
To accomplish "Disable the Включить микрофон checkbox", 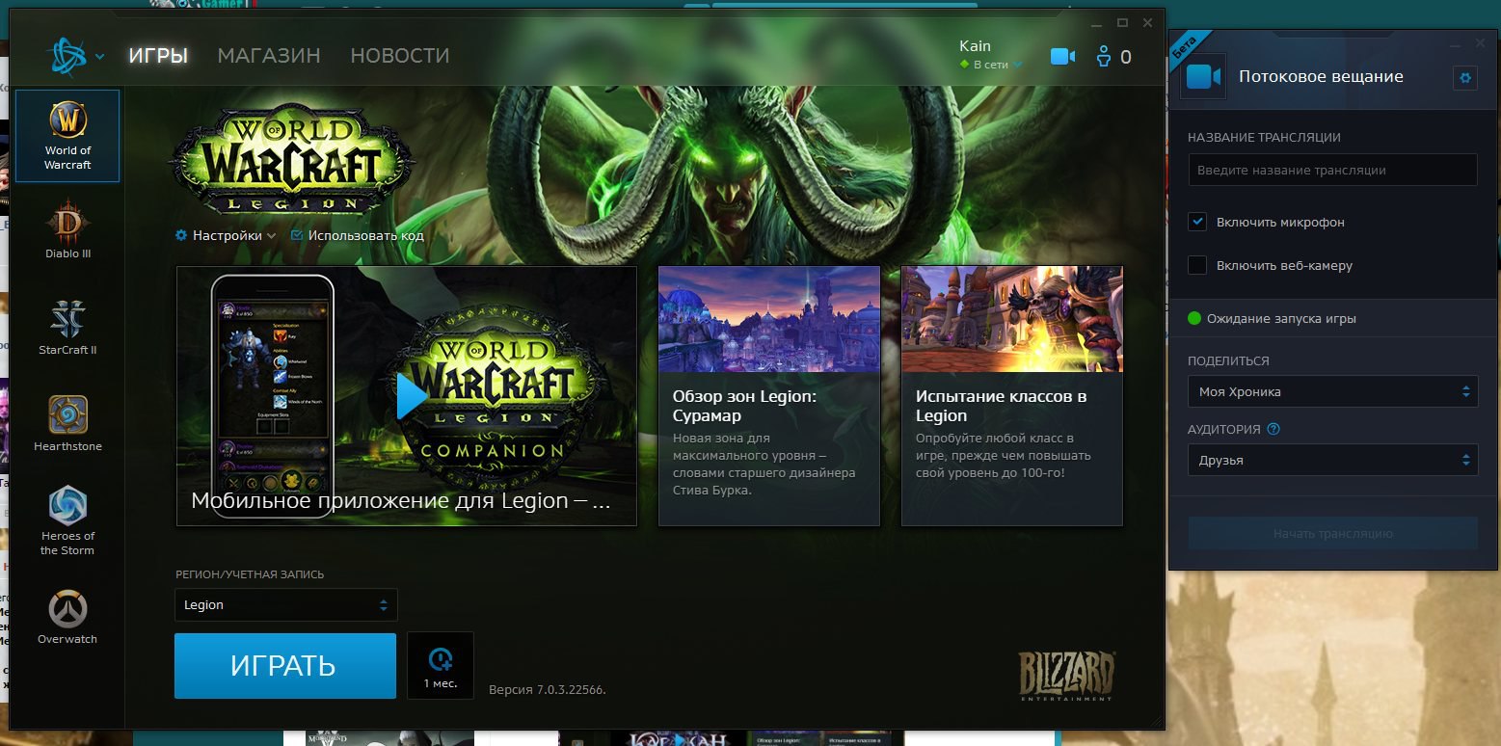I will click(x=1197, y=222).
